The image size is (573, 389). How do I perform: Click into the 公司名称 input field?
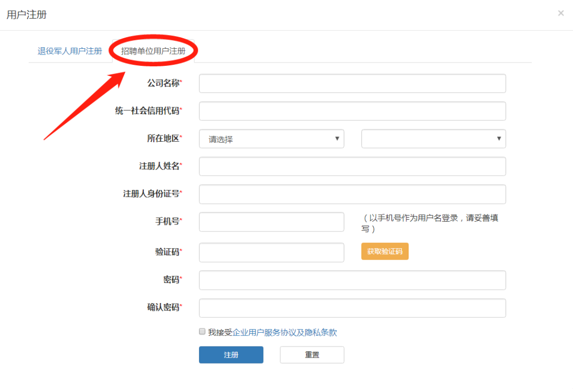352,83
